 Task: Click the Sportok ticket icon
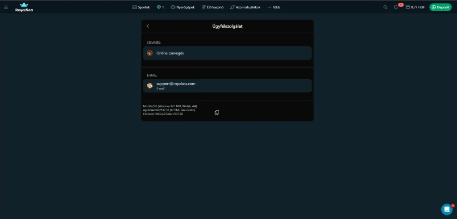[135, 7]
